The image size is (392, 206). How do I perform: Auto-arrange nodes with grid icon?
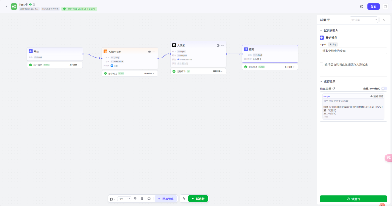(142, 199)
